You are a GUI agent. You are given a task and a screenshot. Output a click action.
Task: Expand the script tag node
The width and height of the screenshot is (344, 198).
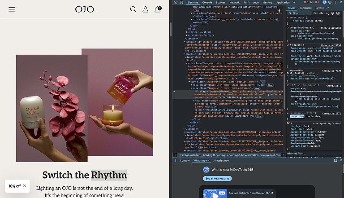187,35
